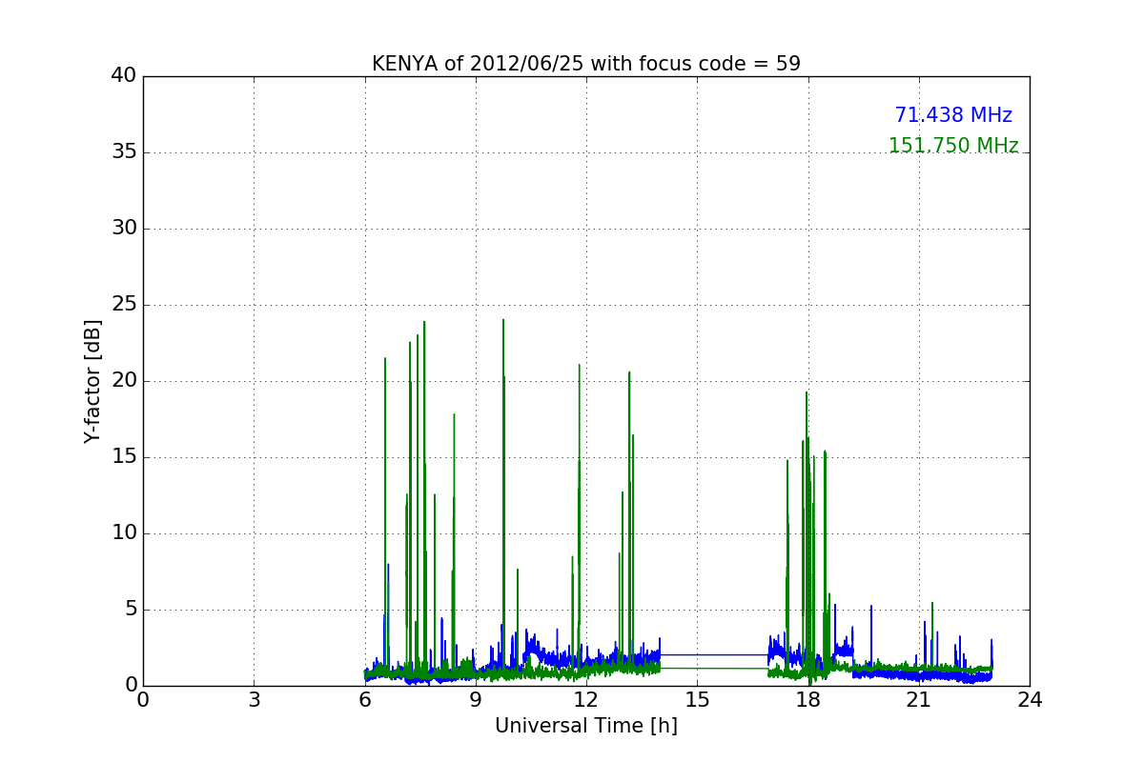Select the green 151.750 MHz legend label
Screen dimensions: 1144x762
pos(953,146)
